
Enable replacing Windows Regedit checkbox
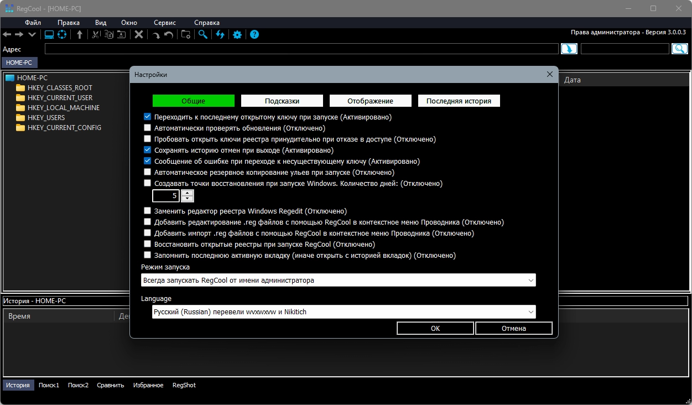tap(148, 211)
